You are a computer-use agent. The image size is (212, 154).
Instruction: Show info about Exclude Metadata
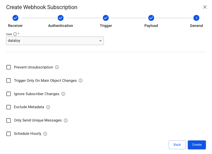pyautogui.click(x=48, y=107)
